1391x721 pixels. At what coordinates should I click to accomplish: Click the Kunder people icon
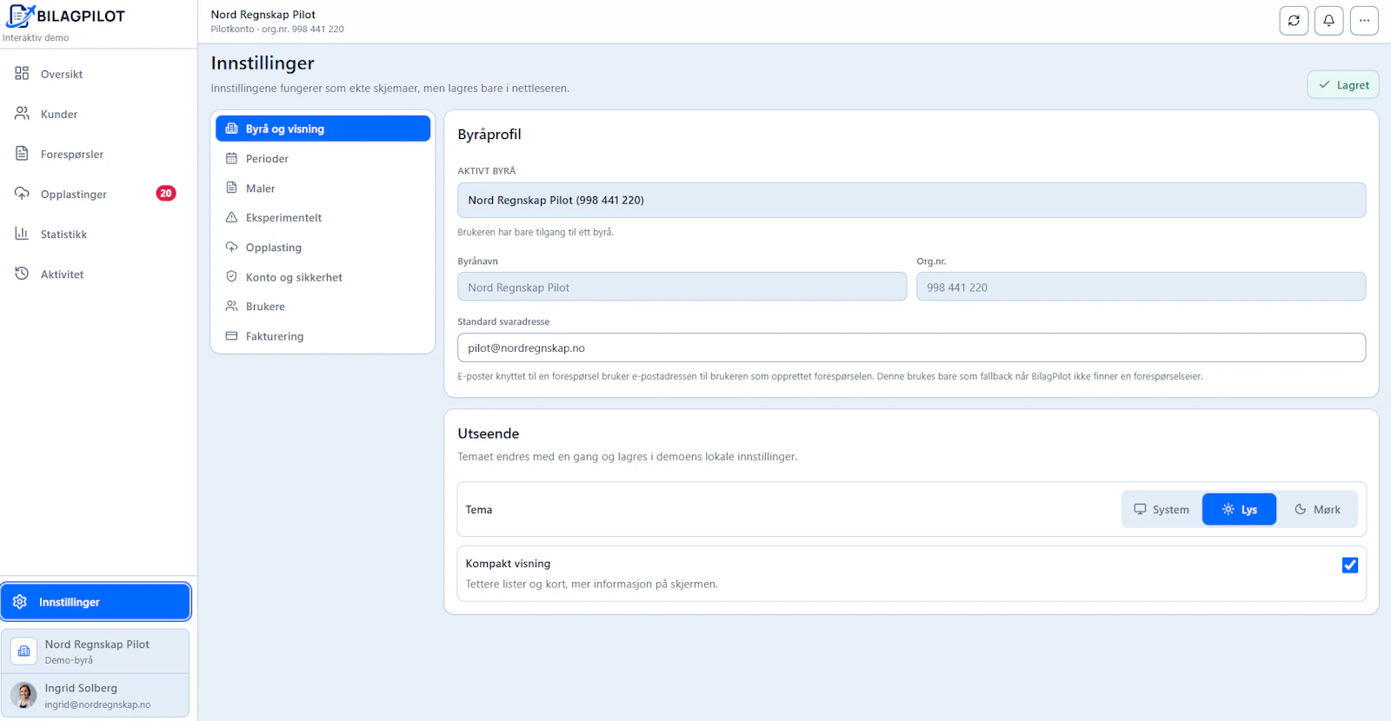(x=22, y=113)
